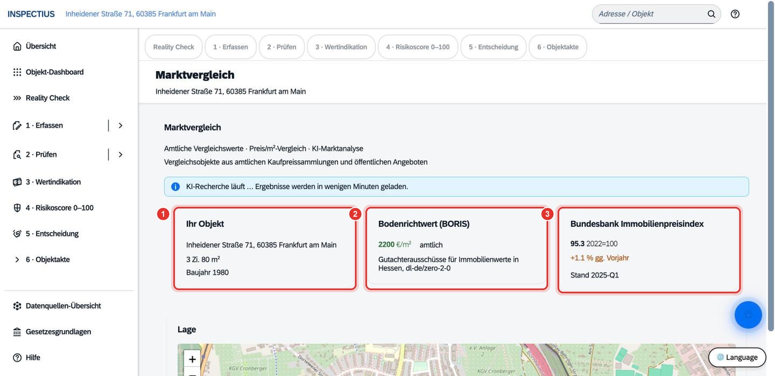775x376 pixels.
Task: Switch to the 4 · Risikoscore 0–100 tab
Action: point(418,47)
